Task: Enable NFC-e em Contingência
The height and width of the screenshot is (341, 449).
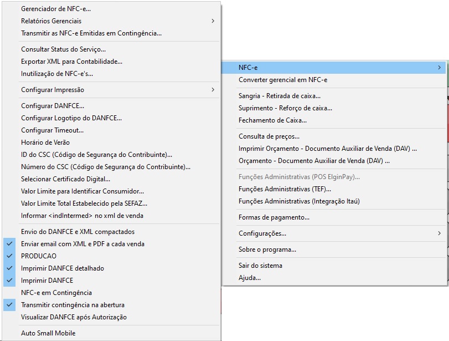Action: 56,293
